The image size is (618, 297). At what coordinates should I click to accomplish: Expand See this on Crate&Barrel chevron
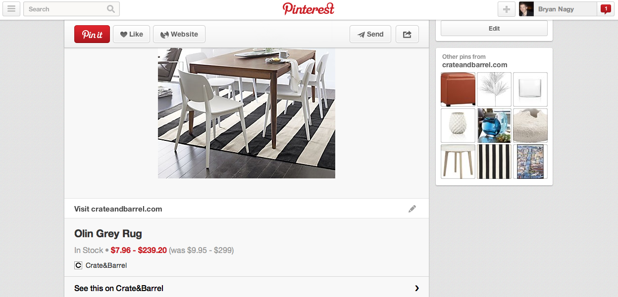point(416,288)
